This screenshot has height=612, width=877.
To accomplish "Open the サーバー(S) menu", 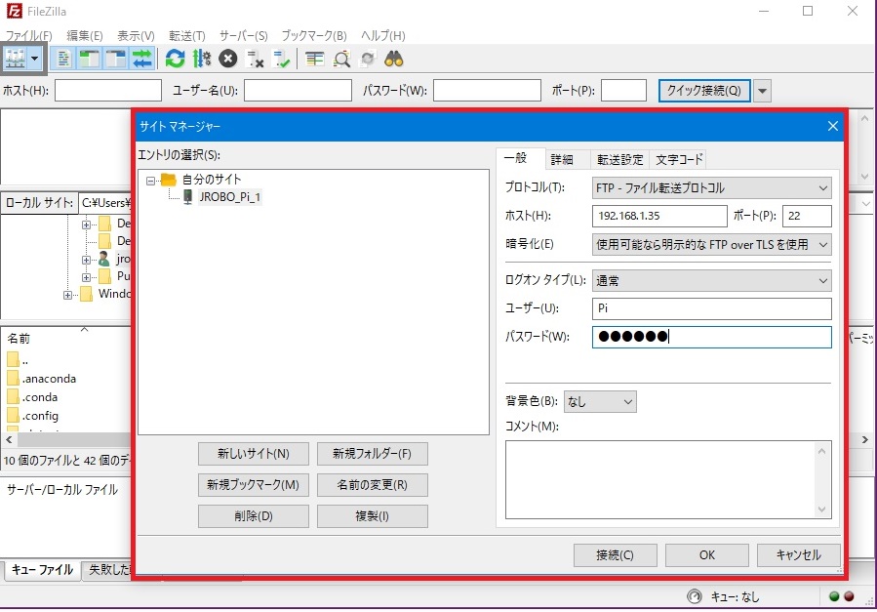I will (243, 36).
